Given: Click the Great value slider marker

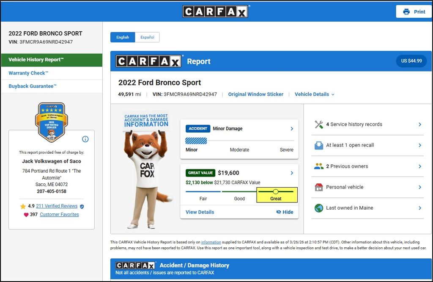Looking at the screenshot, I should (x=276, y=192).
